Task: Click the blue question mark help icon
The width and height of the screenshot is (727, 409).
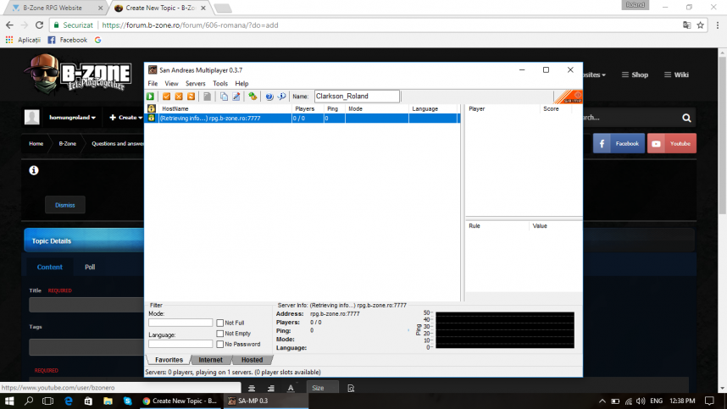Action: point(269,97)
